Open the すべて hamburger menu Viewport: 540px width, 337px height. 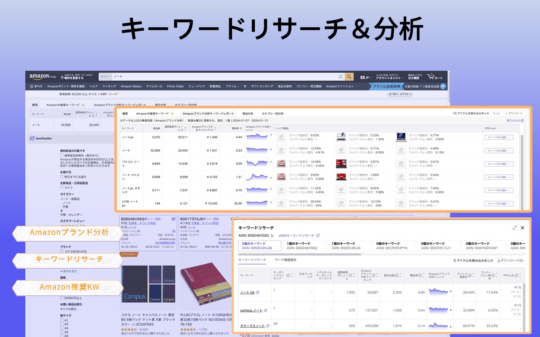36,86
